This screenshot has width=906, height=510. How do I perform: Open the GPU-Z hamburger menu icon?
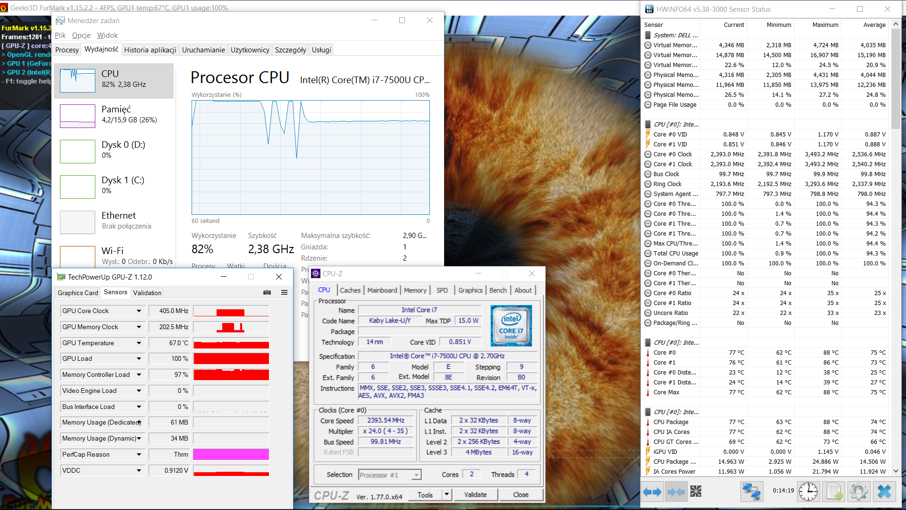point(284,293)
